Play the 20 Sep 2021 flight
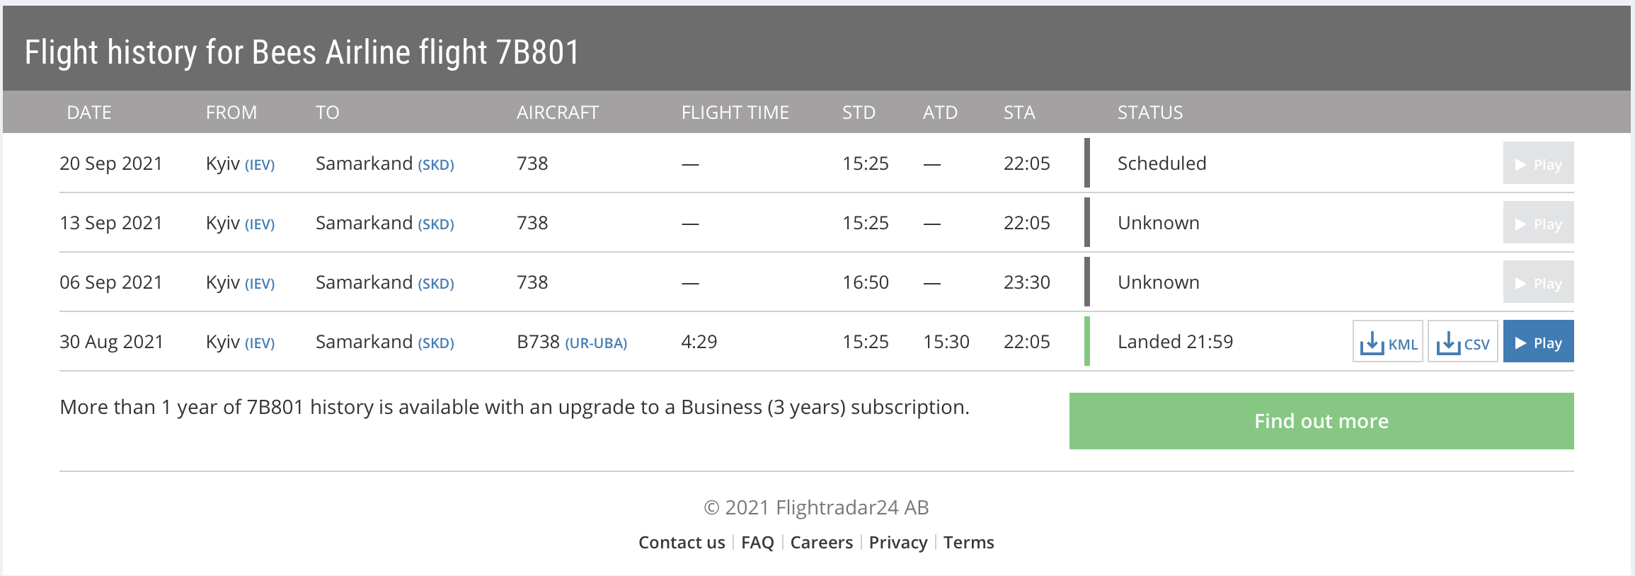 pos(1538,164)
